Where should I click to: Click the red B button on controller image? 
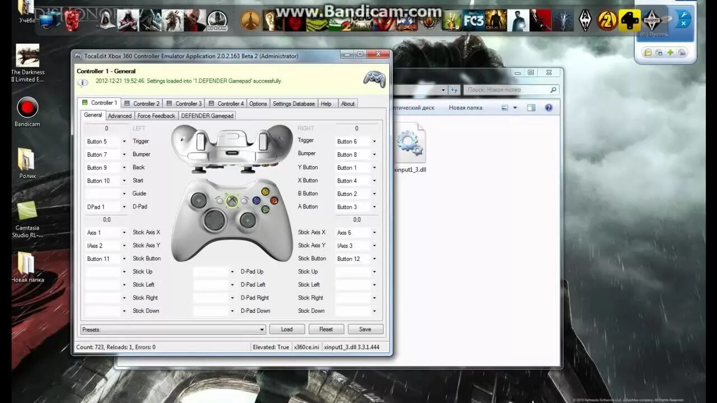274,200
